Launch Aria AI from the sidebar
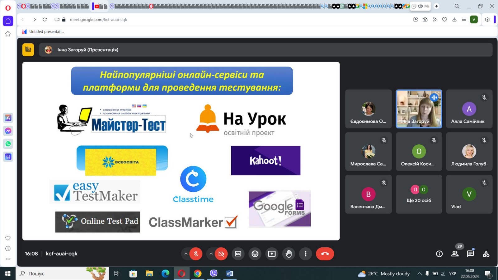The height and width of the screenshot is (280, 498). click(x=8, y=118)
